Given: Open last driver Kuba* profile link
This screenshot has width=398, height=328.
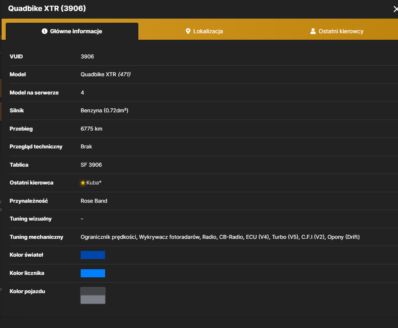Looking at the screenshot, I should click(x=94, y=183).
